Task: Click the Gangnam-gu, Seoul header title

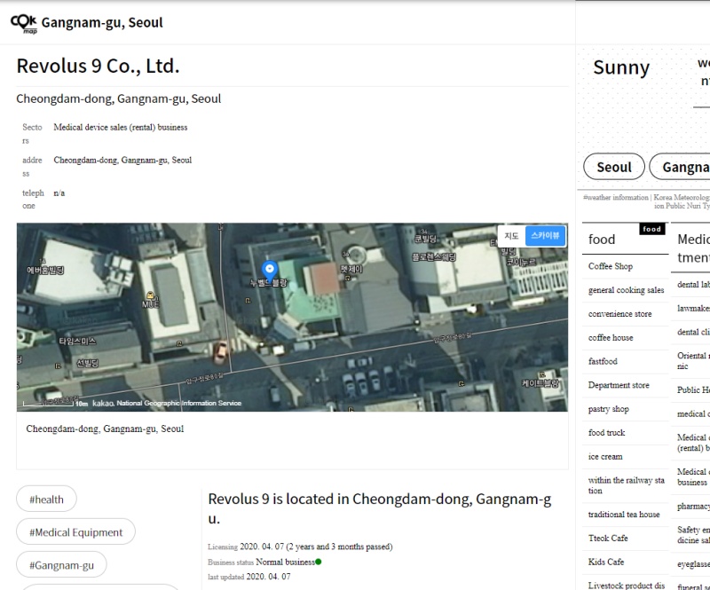Action: click(x=102, y=22)
